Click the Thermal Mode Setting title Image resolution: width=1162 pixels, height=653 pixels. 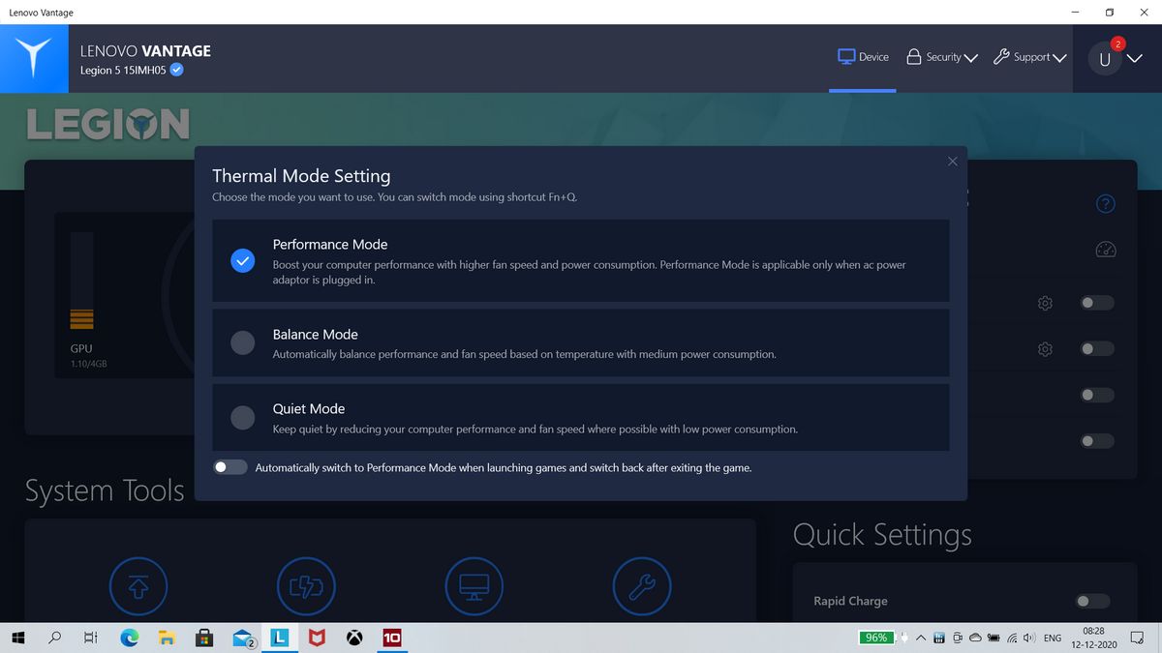[301, 176]
